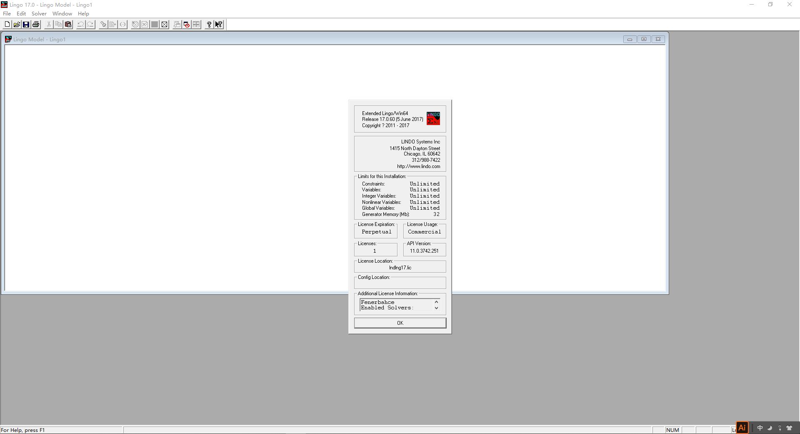Toggle punctuation mode in the IME bar
This screenshot has width=800, height=434.
tap(780, 428)
